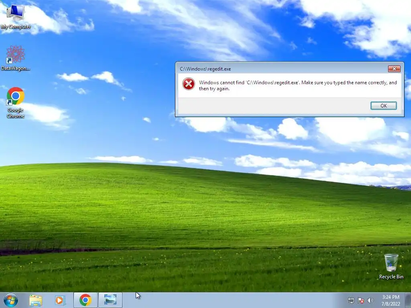Launch Windows Media Player from the taskbar
Screen dimensions: 411x308
(60, 300)
